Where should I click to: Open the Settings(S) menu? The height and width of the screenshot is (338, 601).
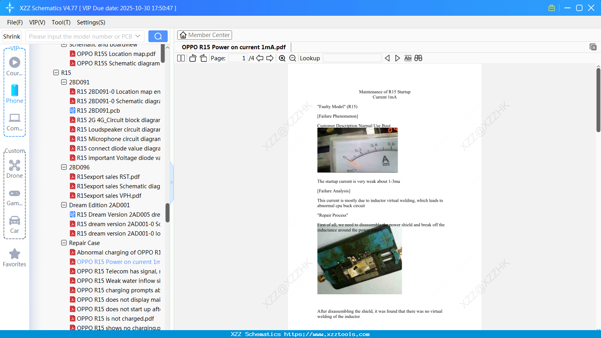(91, 22)
